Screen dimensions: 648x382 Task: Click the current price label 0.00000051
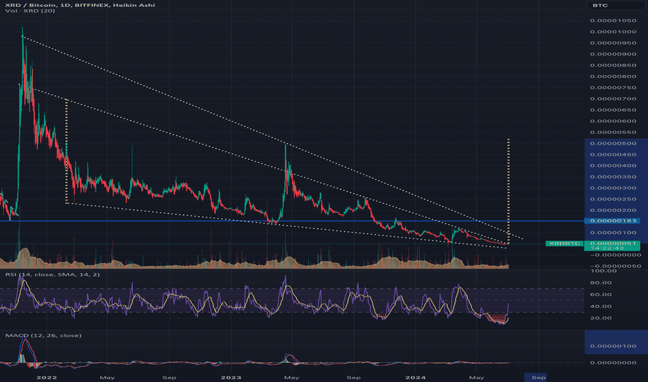click(x=613, y=244)
